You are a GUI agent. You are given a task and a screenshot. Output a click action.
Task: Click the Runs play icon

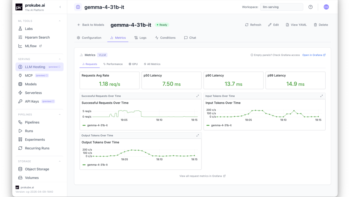(20, 131)
